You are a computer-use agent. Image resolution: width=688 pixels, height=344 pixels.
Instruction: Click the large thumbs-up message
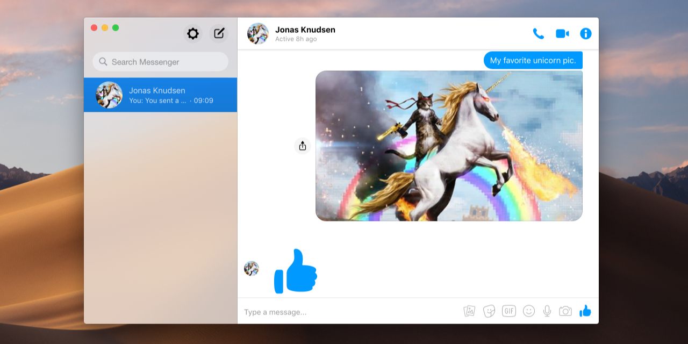[x=296, y=271]
